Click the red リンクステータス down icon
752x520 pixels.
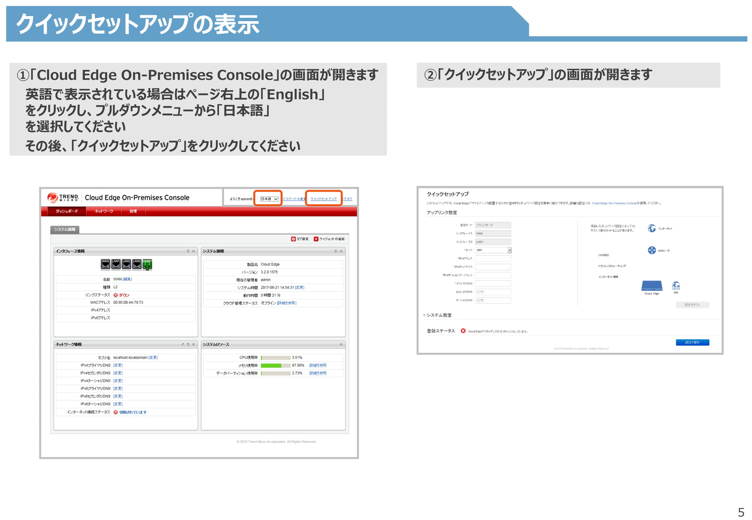pyautogui.click(x=116, y=295)
